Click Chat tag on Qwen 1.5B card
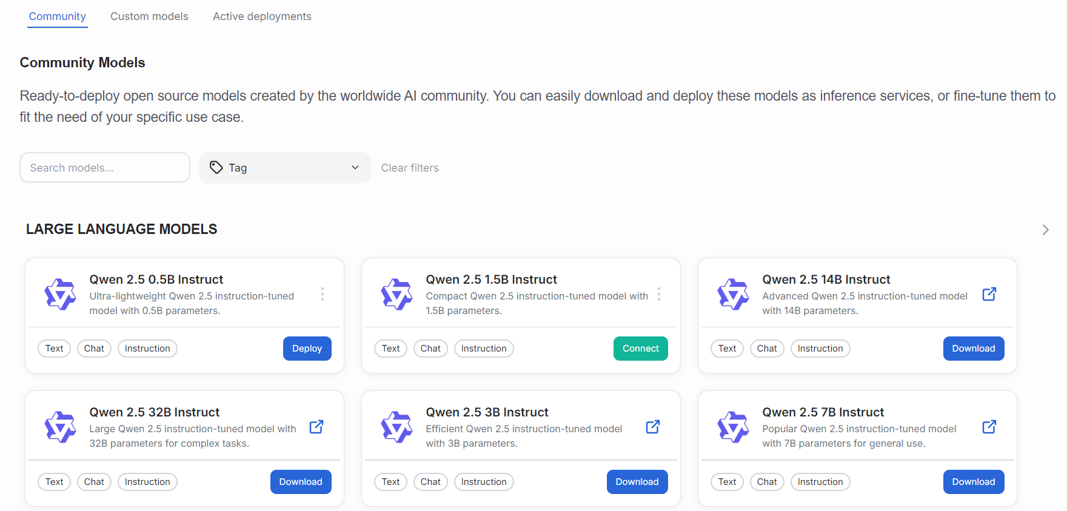The image size is (1067, 511). 430,349
